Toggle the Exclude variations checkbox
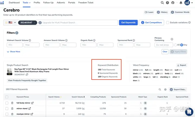The height and width of the screenshot is (117, 195). (168, 23)
